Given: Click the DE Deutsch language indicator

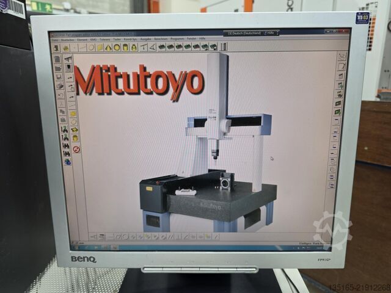Looking at the screenshot, I should [x=244, y=33].
